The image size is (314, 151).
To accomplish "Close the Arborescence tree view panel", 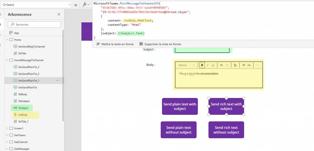I will [x=59, y=14].
